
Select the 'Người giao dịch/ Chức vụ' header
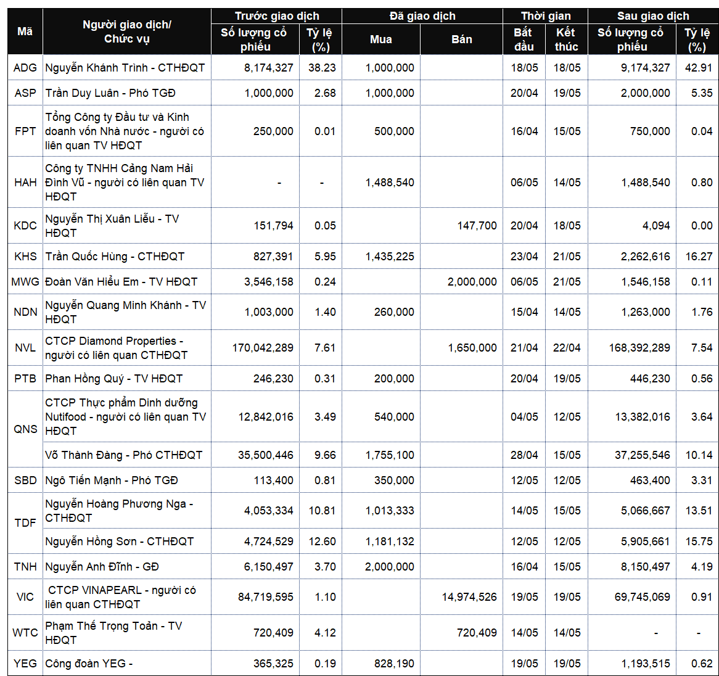[126, 31]
